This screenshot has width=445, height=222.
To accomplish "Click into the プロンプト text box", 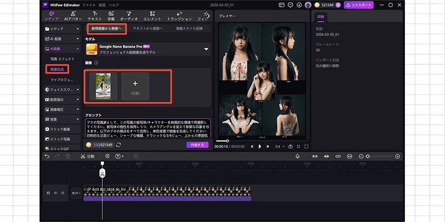I will click(x=148, y=128).
